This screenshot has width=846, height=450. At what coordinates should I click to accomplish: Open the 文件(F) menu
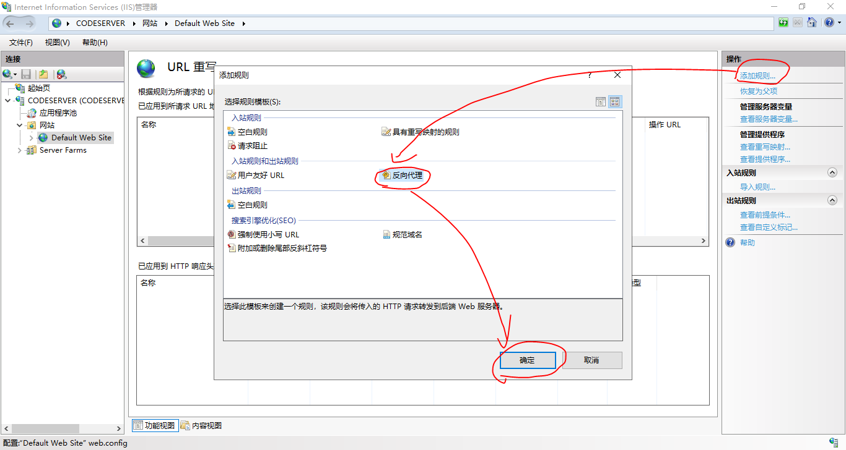[21, 43]
